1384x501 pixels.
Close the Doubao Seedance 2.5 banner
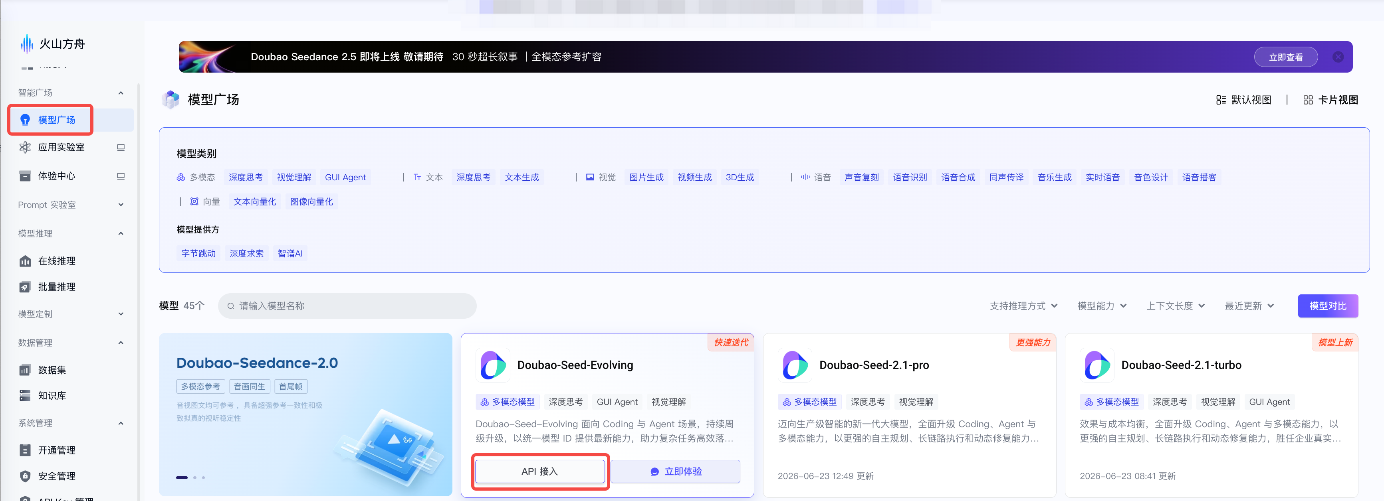point(1338,57)
